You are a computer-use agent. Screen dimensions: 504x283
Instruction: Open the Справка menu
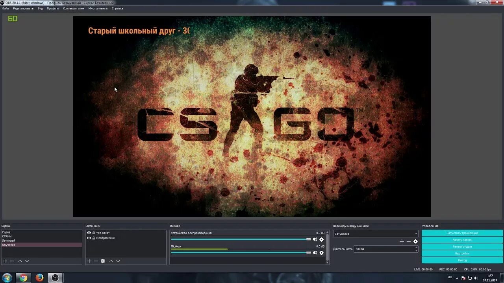pyautogui.click(x=117, y=8)
